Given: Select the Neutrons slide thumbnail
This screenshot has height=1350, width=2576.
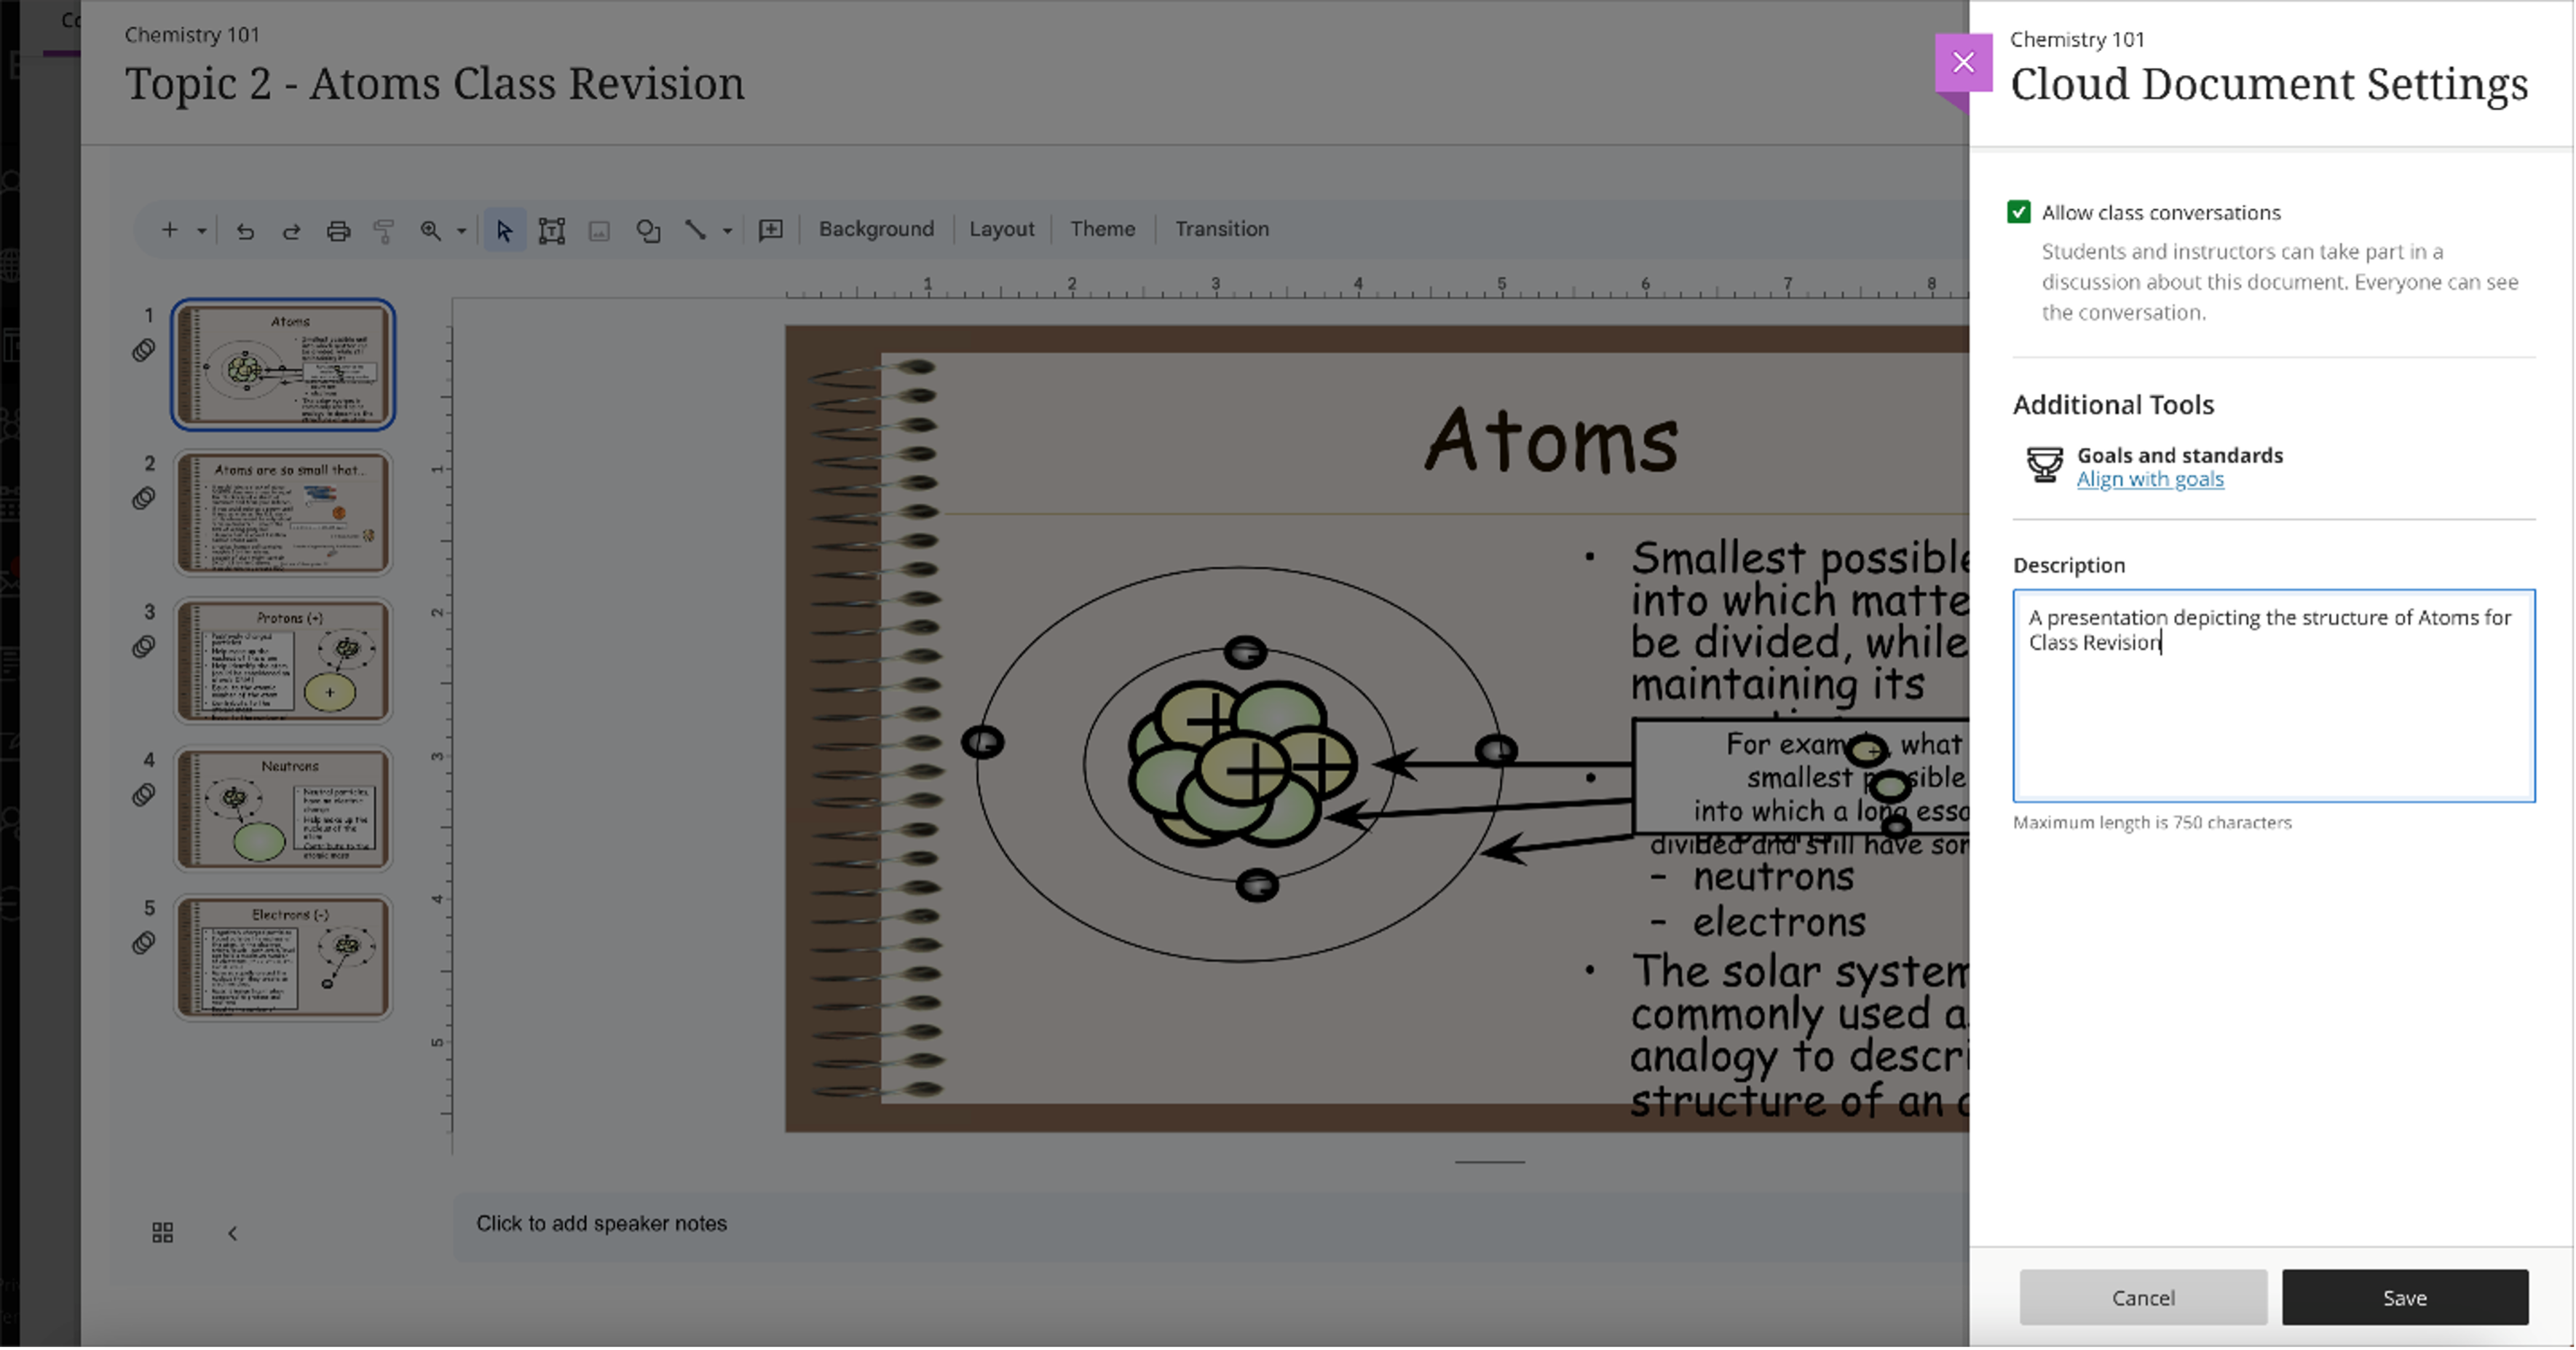Looking at the screenshot, I should (x=283, y=808).
